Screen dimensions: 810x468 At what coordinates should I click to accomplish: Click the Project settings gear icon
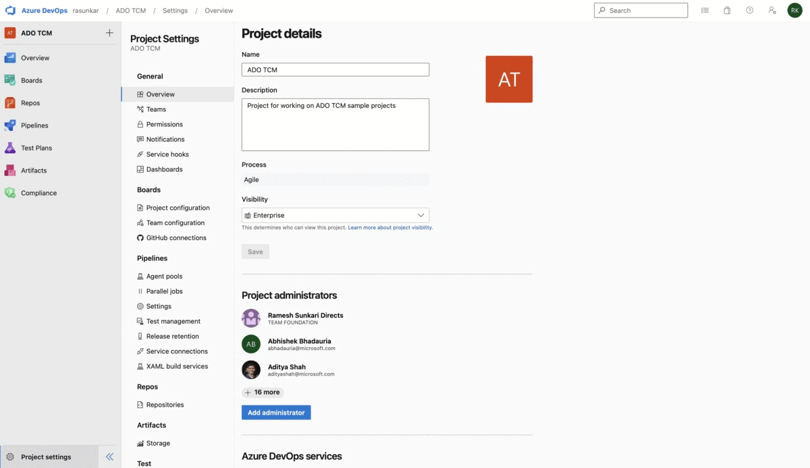pyautogui.click(x=10, y=457)
